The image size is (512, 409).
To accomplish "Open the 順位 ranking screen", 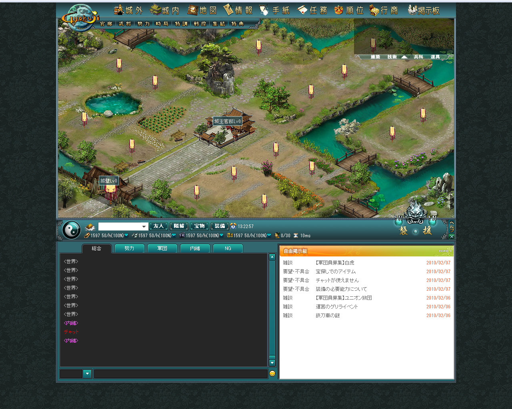I will click(349, 10).
